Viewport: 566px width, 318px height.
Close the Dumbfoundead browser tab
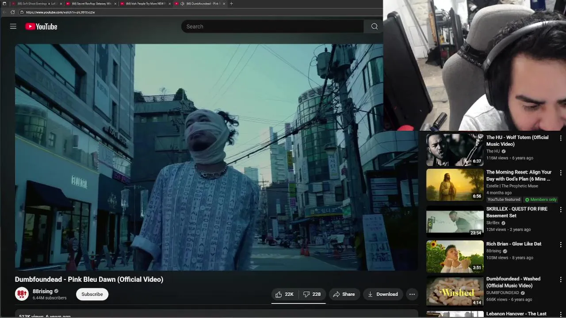[224, 4]
